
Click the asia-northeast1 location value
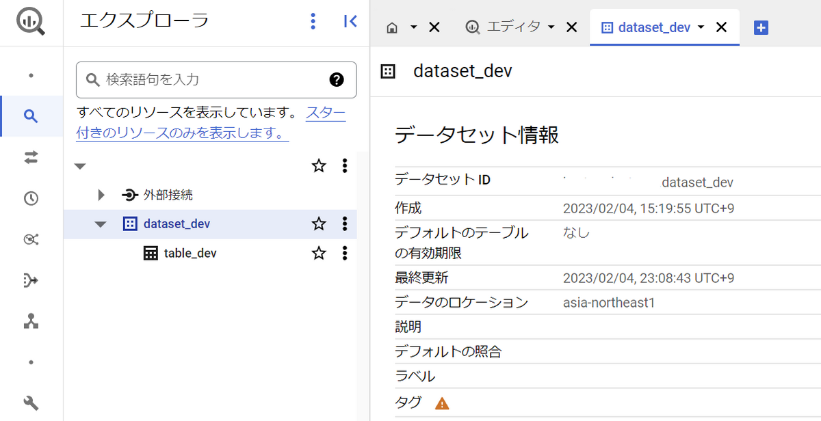click(609, 302)
